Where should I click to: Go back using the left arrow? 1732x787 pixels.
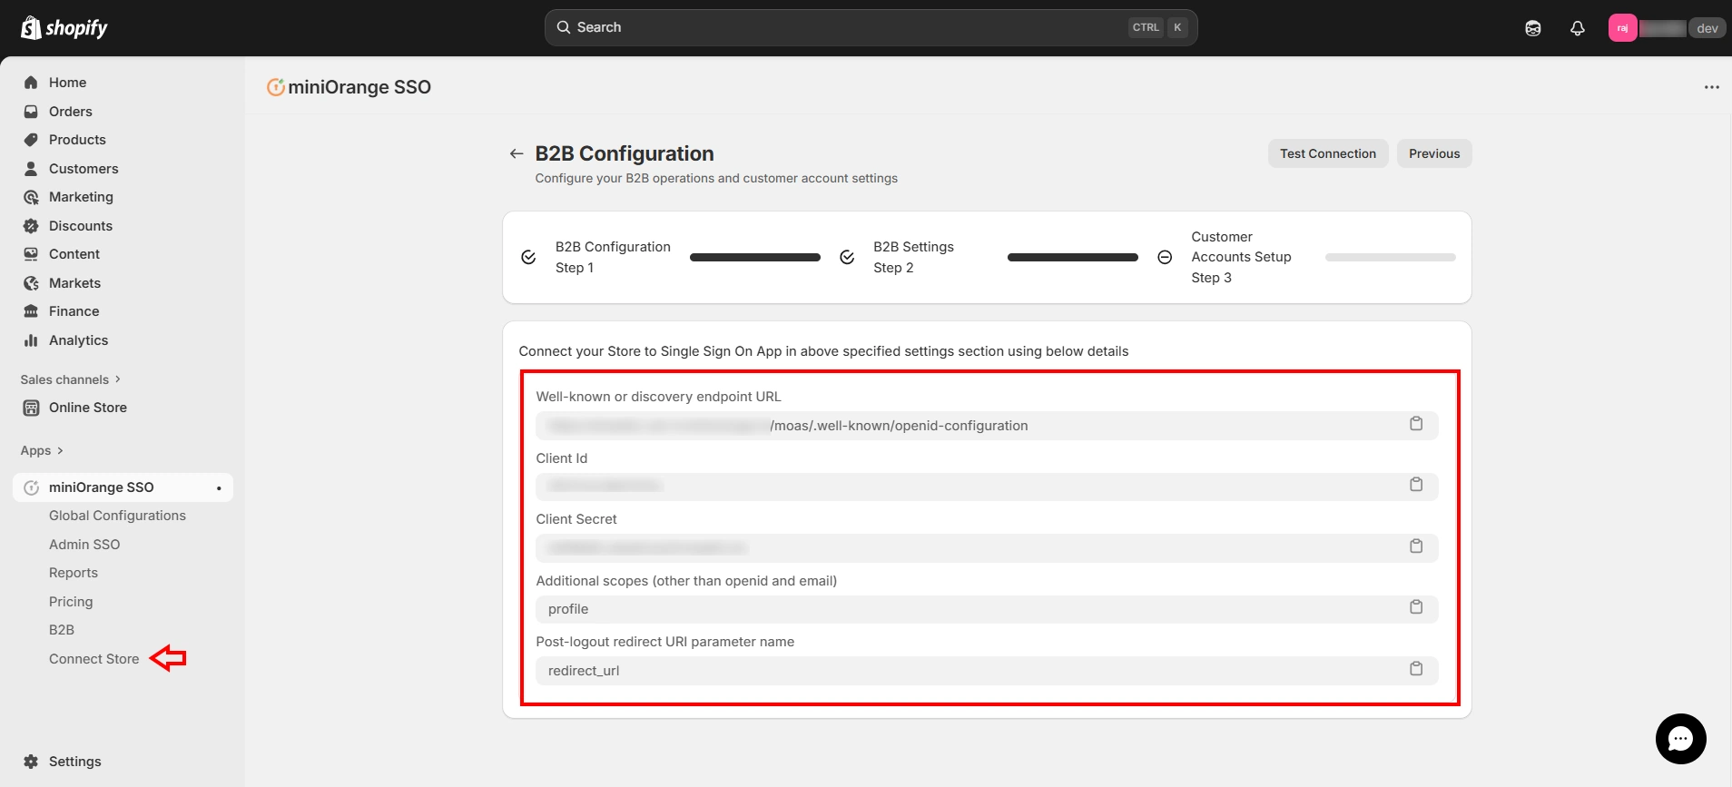[517, 153]
